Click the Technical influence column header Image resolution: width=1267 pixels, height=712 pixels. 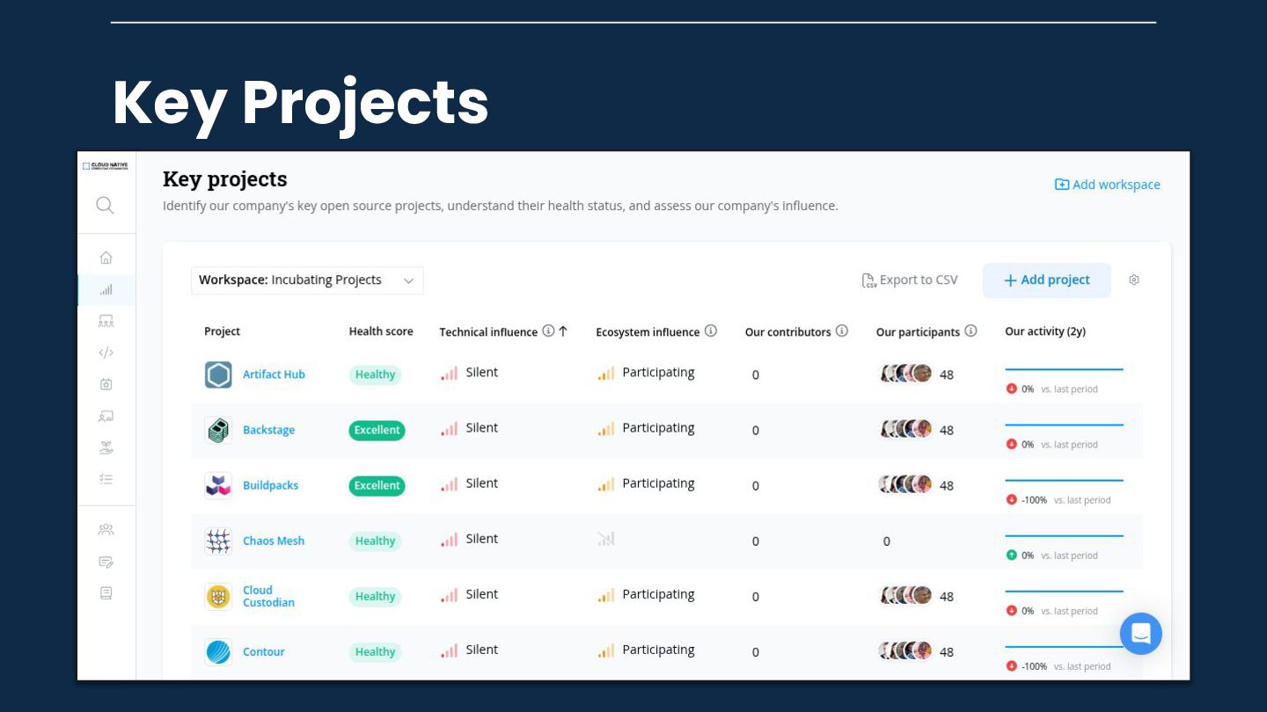pyautogui.click(x=488, y=331)
